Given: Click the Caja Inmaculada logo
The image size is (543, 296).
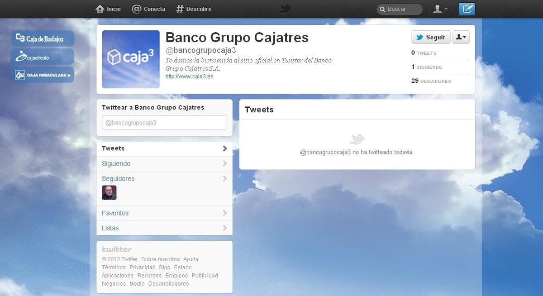Looking at the screenshot, I should [43, 75].
